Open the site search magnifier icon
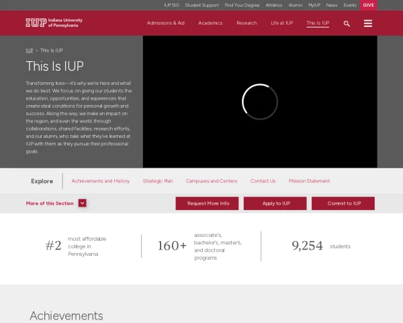 pyautogui.click(x=347, y=24)
